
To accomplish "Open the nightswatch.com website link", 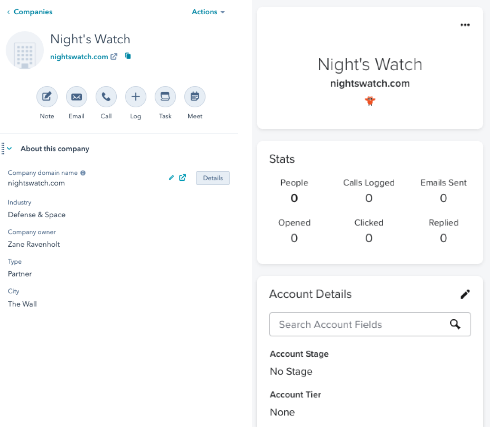I will coord(79,57).
